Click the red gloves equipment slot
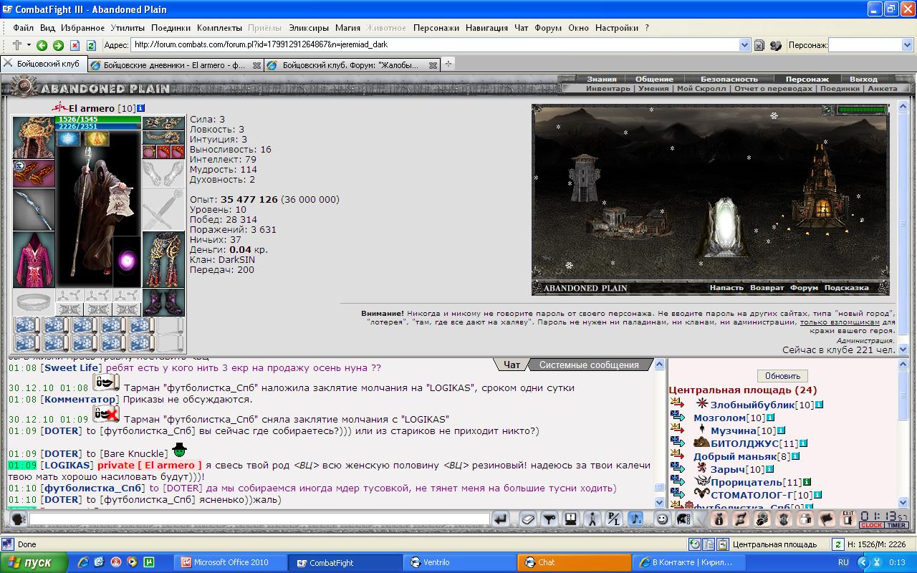The height and width of the screenshot is (573, 917). [34, 173]
